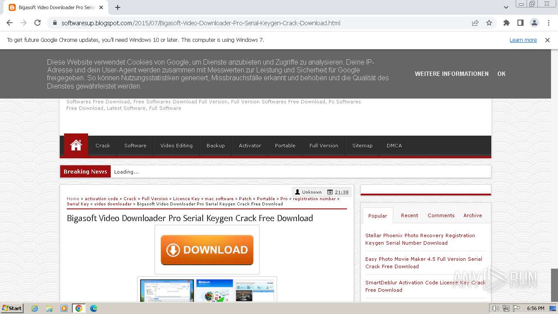The image size is (558, 314).
Task: Open the Chrome profile avatar
Action: 534,23
